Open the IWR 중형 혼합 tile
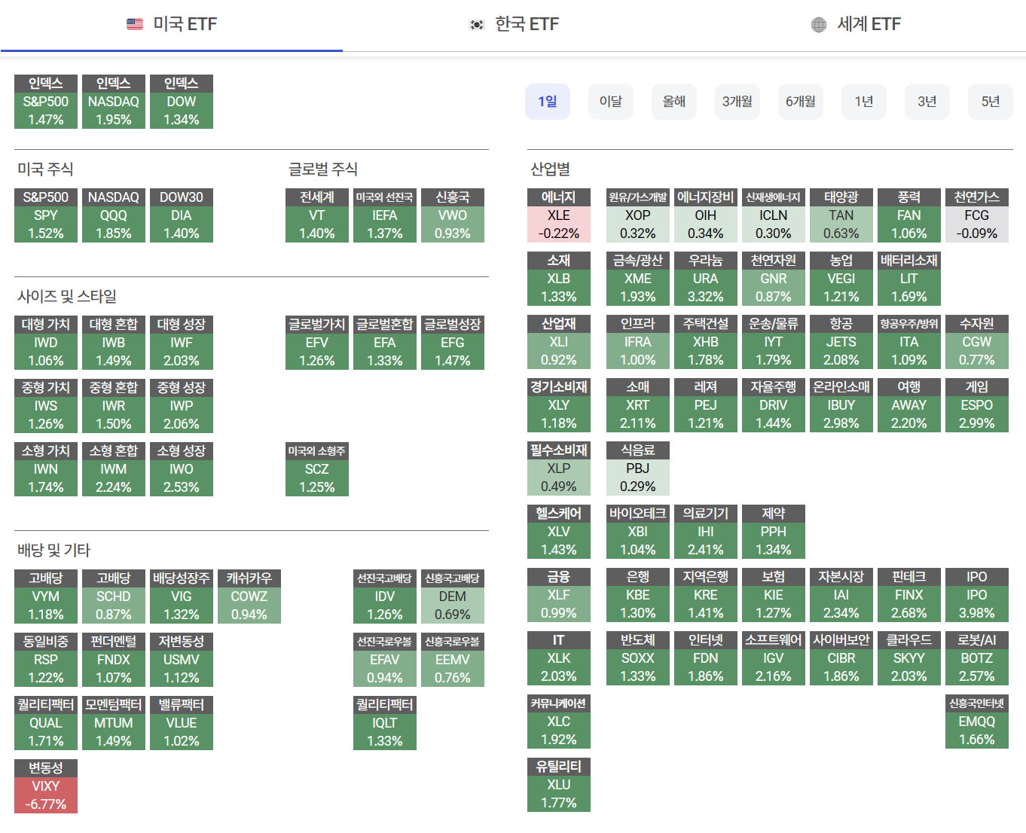Image resolution: width=1026 pixels, height=833 pixels. tap(114, 406)
